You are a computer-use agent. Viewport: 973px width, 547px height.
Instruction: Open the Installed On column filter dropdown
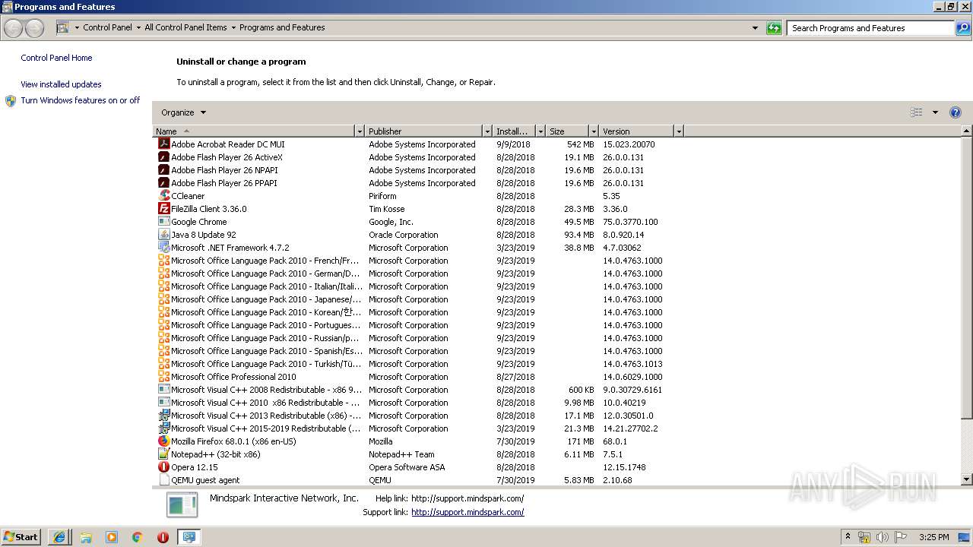pyautogui.click(x=540, y=131)
